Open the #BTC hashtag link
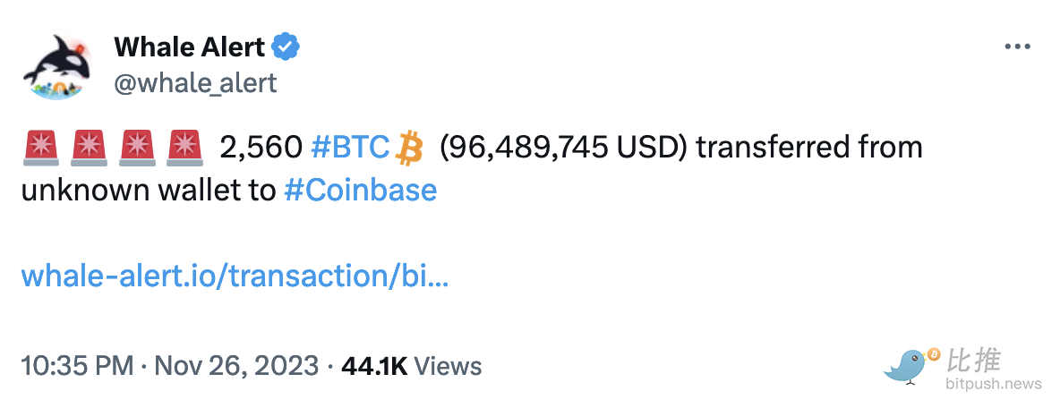This screenshot has width=1060, height=408. pos(350,148)
